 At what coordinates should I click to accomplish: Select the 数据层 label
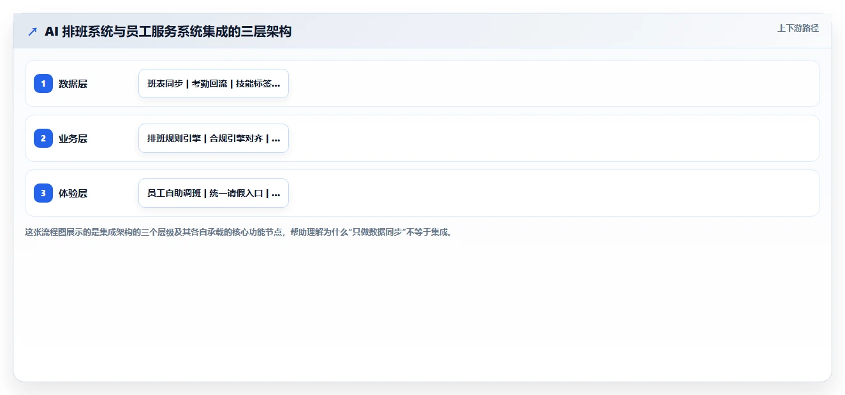pyautogui.click(x=73, y=83)
